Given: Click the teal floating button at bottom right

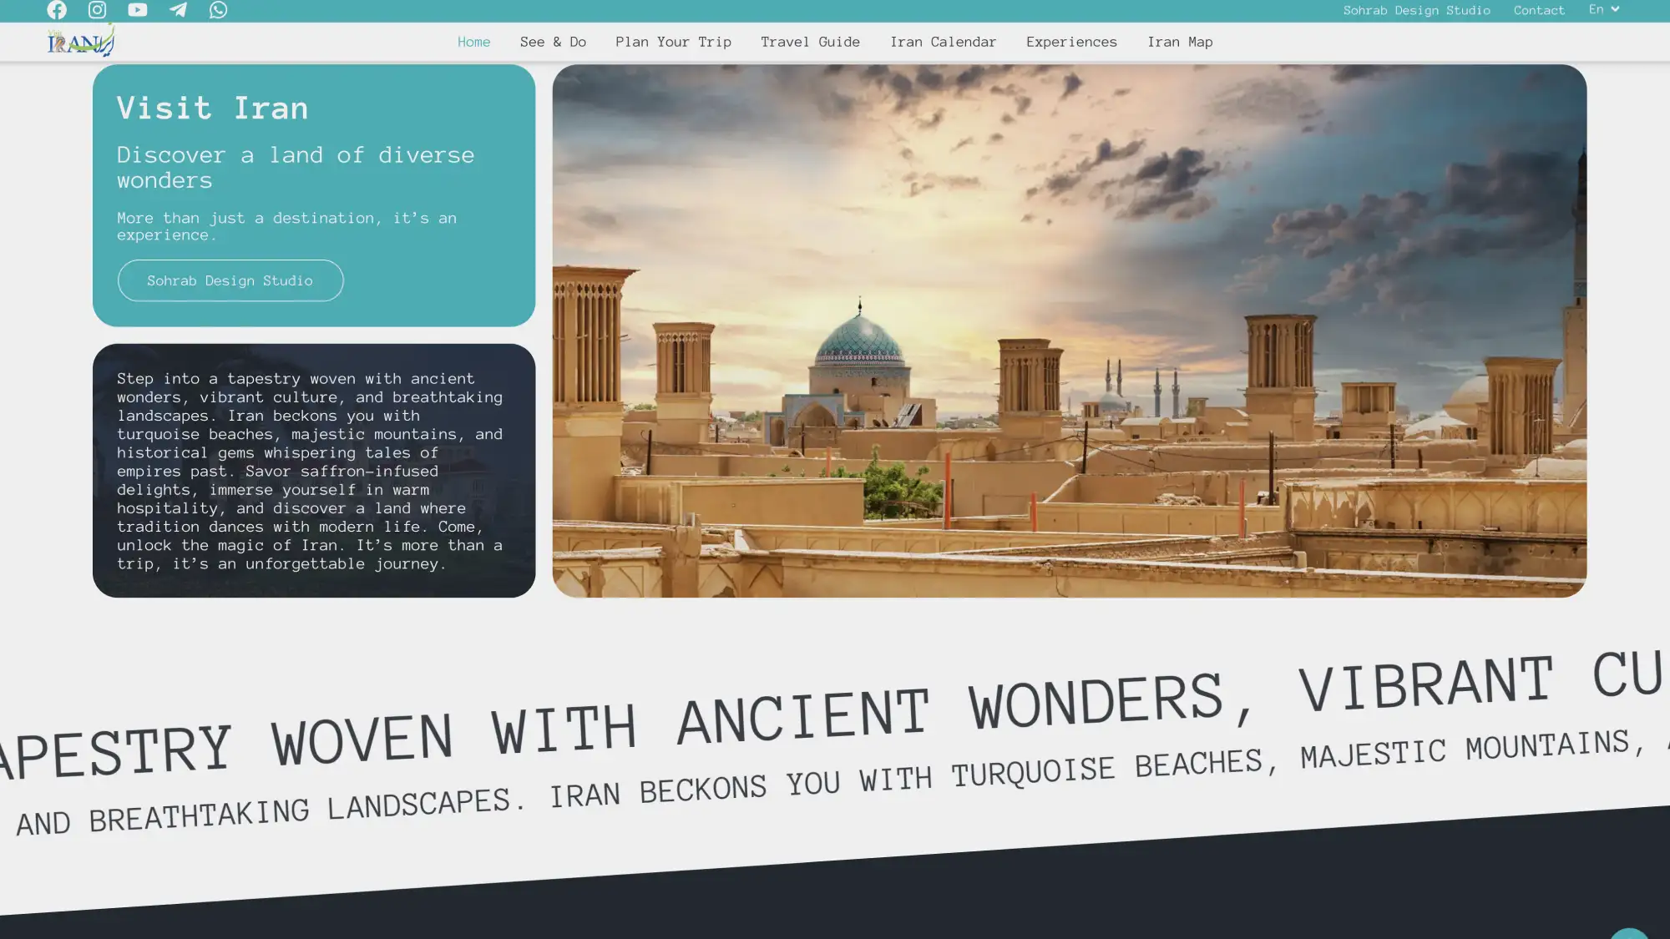Looking at the screenshot, I should coord(1628,933).
